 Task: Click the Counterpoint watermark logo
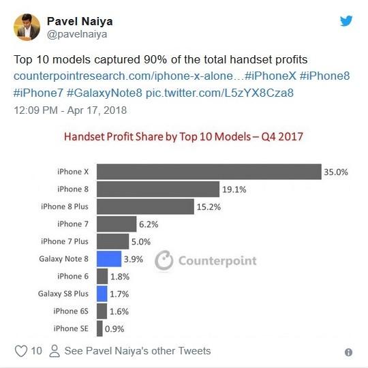click(206, 260)
